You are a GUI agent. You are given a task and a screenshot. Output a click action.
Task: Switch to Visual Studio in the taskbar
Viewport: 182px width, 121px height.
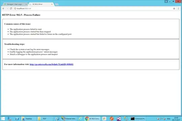point(119,119)
